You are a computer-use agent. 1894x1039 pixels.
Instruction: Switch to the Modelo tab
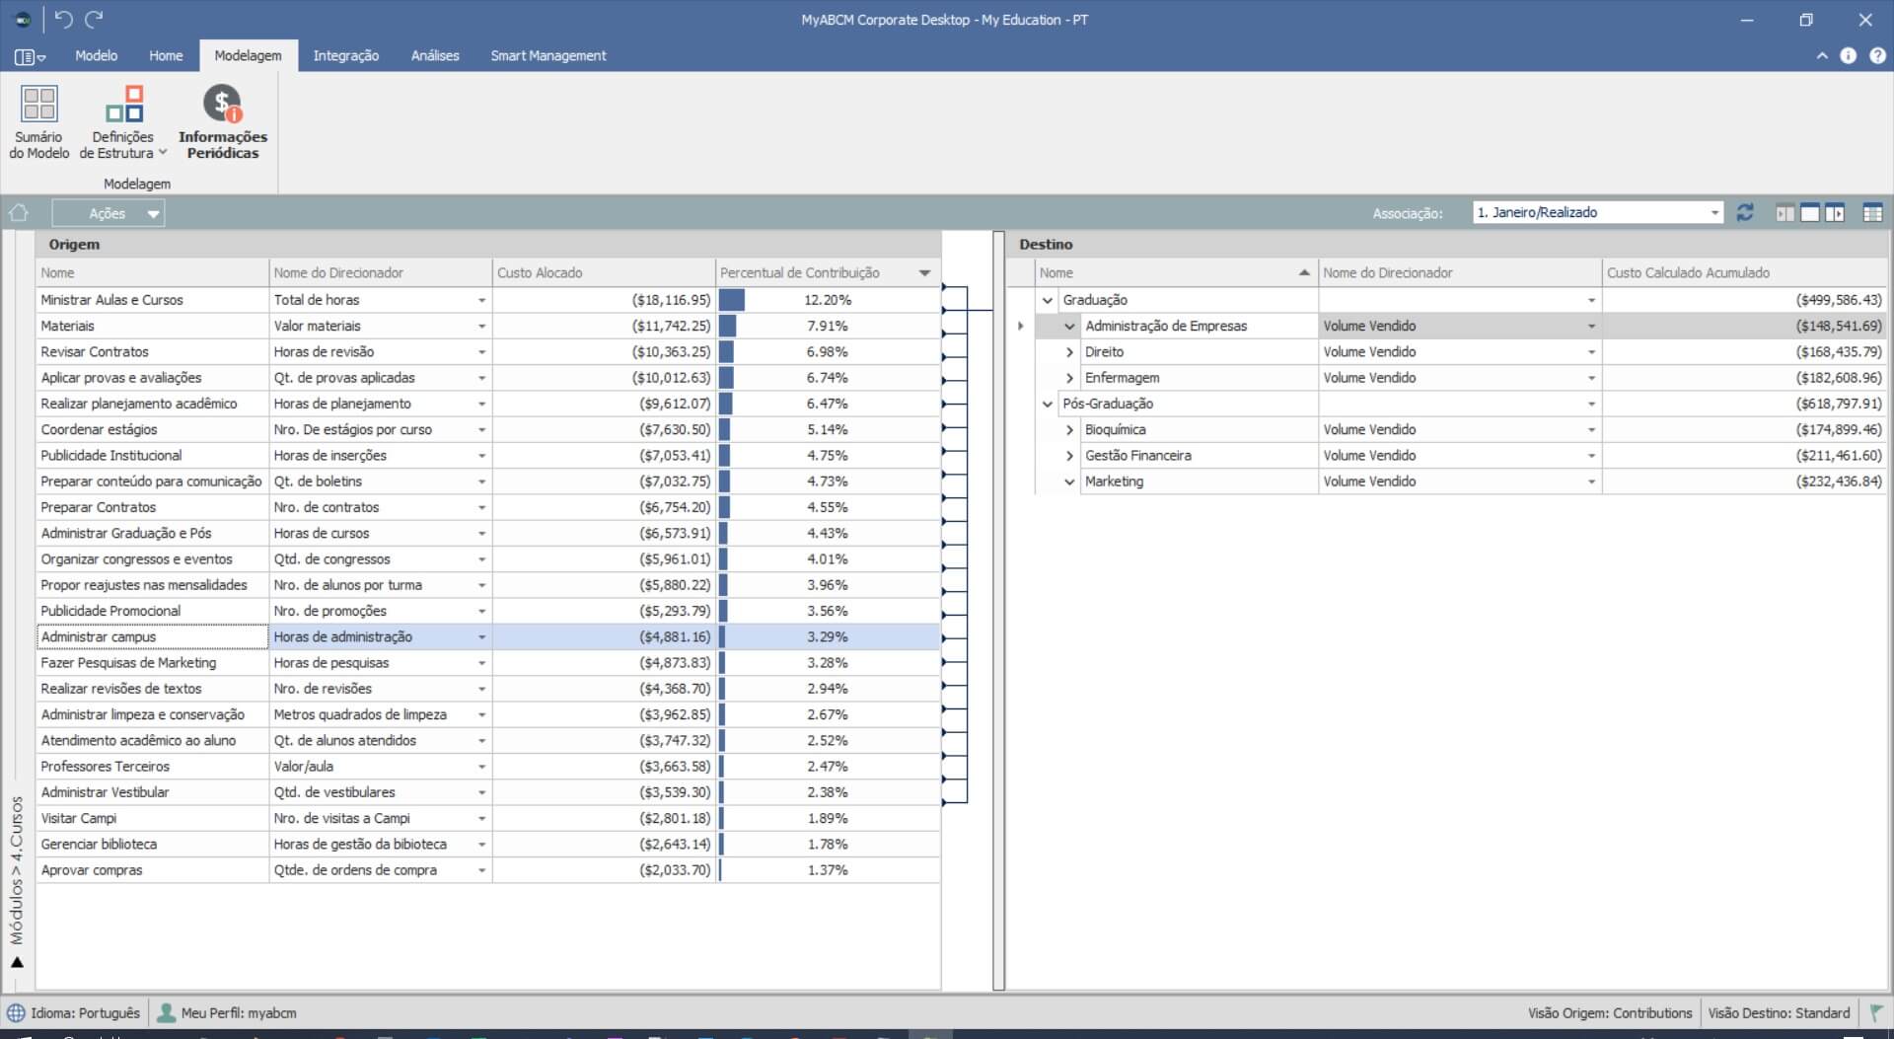[97, 56]
